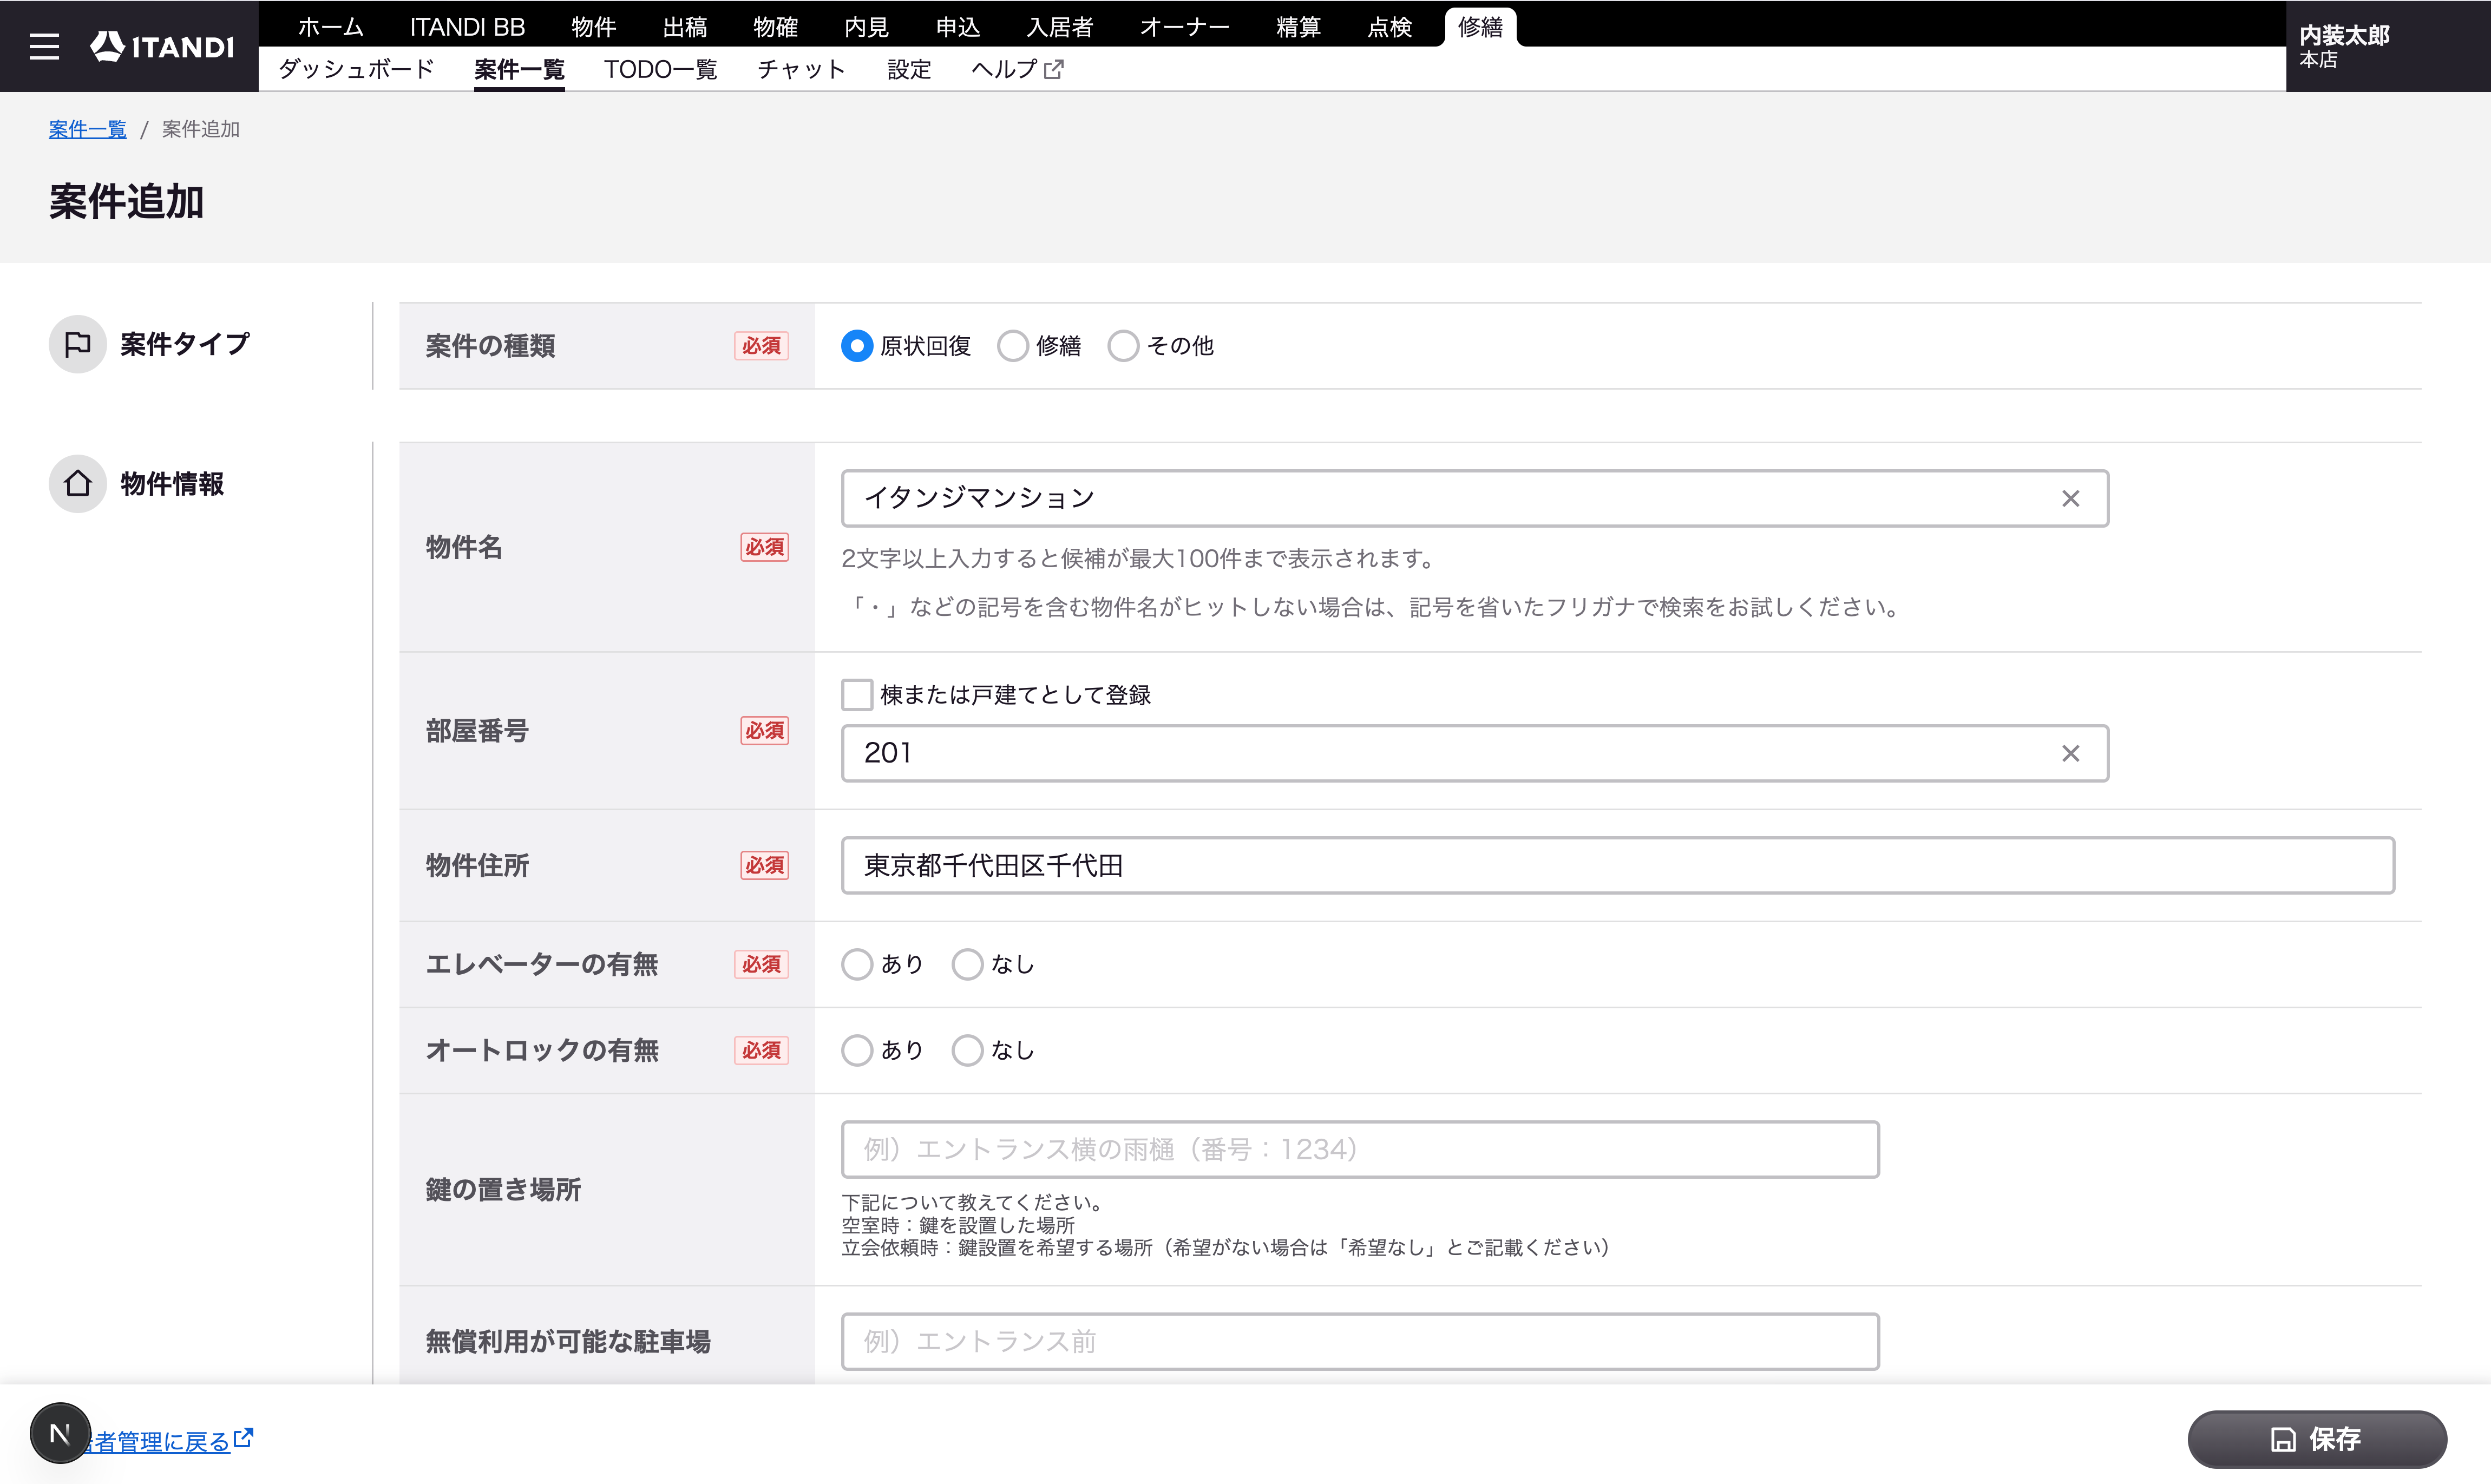Select 原状回復 radio button

857,346
